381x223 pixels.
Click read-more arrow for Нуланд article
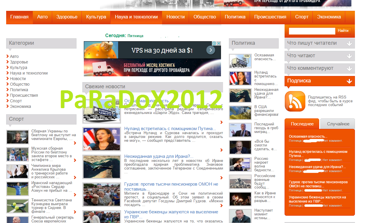point(221,150)
